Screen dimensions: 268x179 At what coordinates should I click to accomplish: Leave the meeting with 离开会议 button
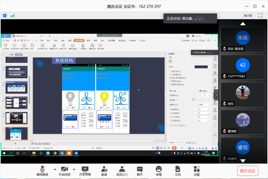[x=248, y=171]
